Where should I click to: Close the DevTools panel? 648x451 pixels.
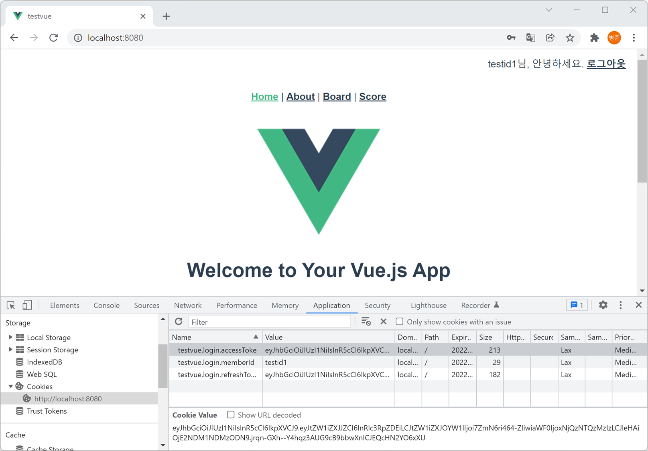click(x=639, y=305)
